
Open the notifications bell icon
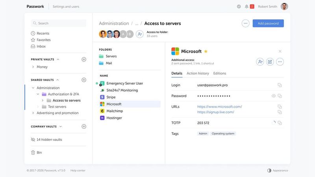(246, 6)
